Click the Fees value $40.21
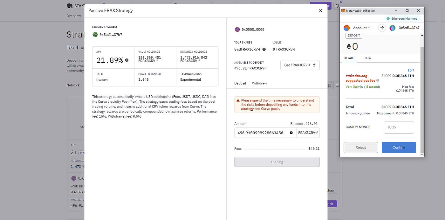 [x=314, y=149]
